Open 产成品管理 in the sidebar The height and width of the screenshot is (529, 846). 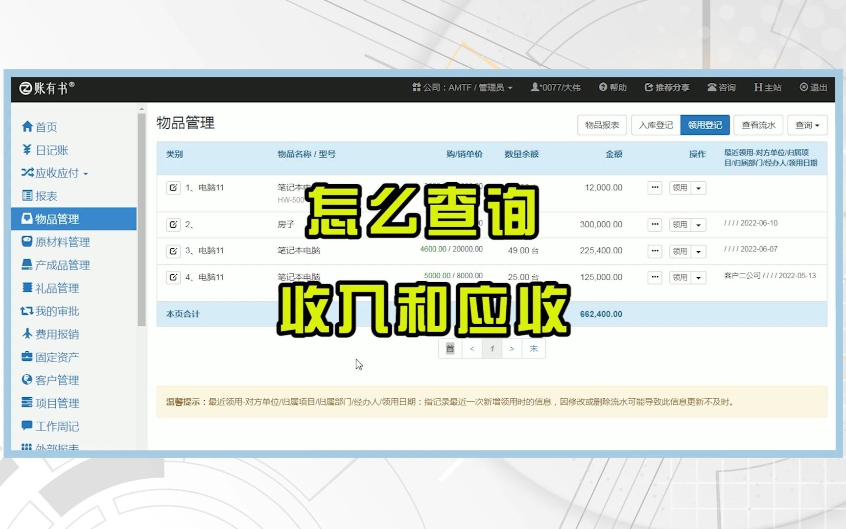pyautogui.click(x=55, y=265)
